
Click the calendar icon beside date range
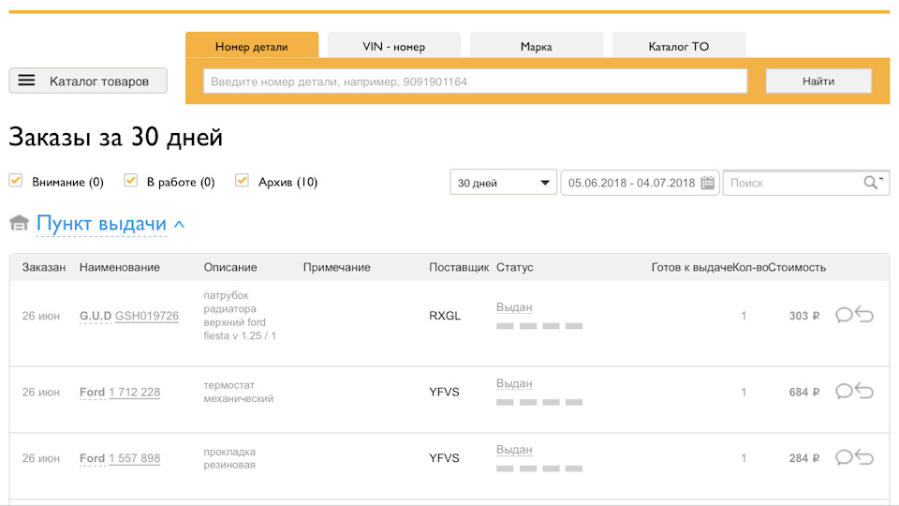click(708, 183)
